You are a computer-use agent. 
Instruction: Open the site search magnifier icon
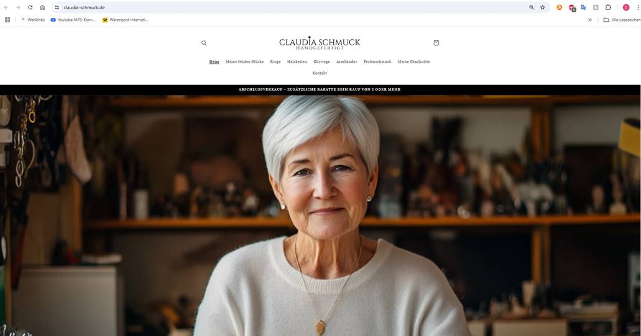pyautogui.click(x=204, y=43)
